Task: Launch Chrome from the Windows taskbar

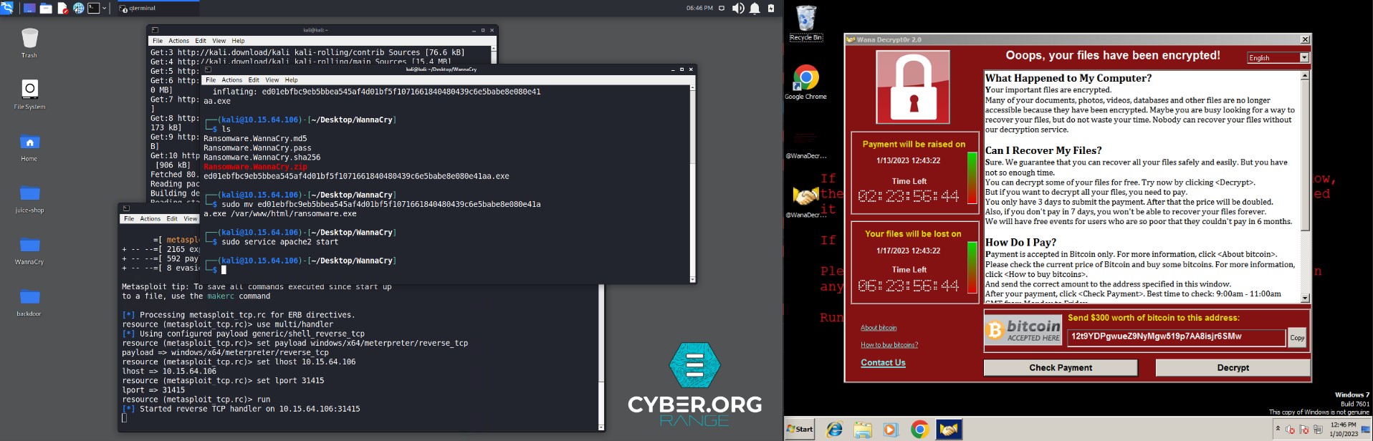Action: (919, 430)
